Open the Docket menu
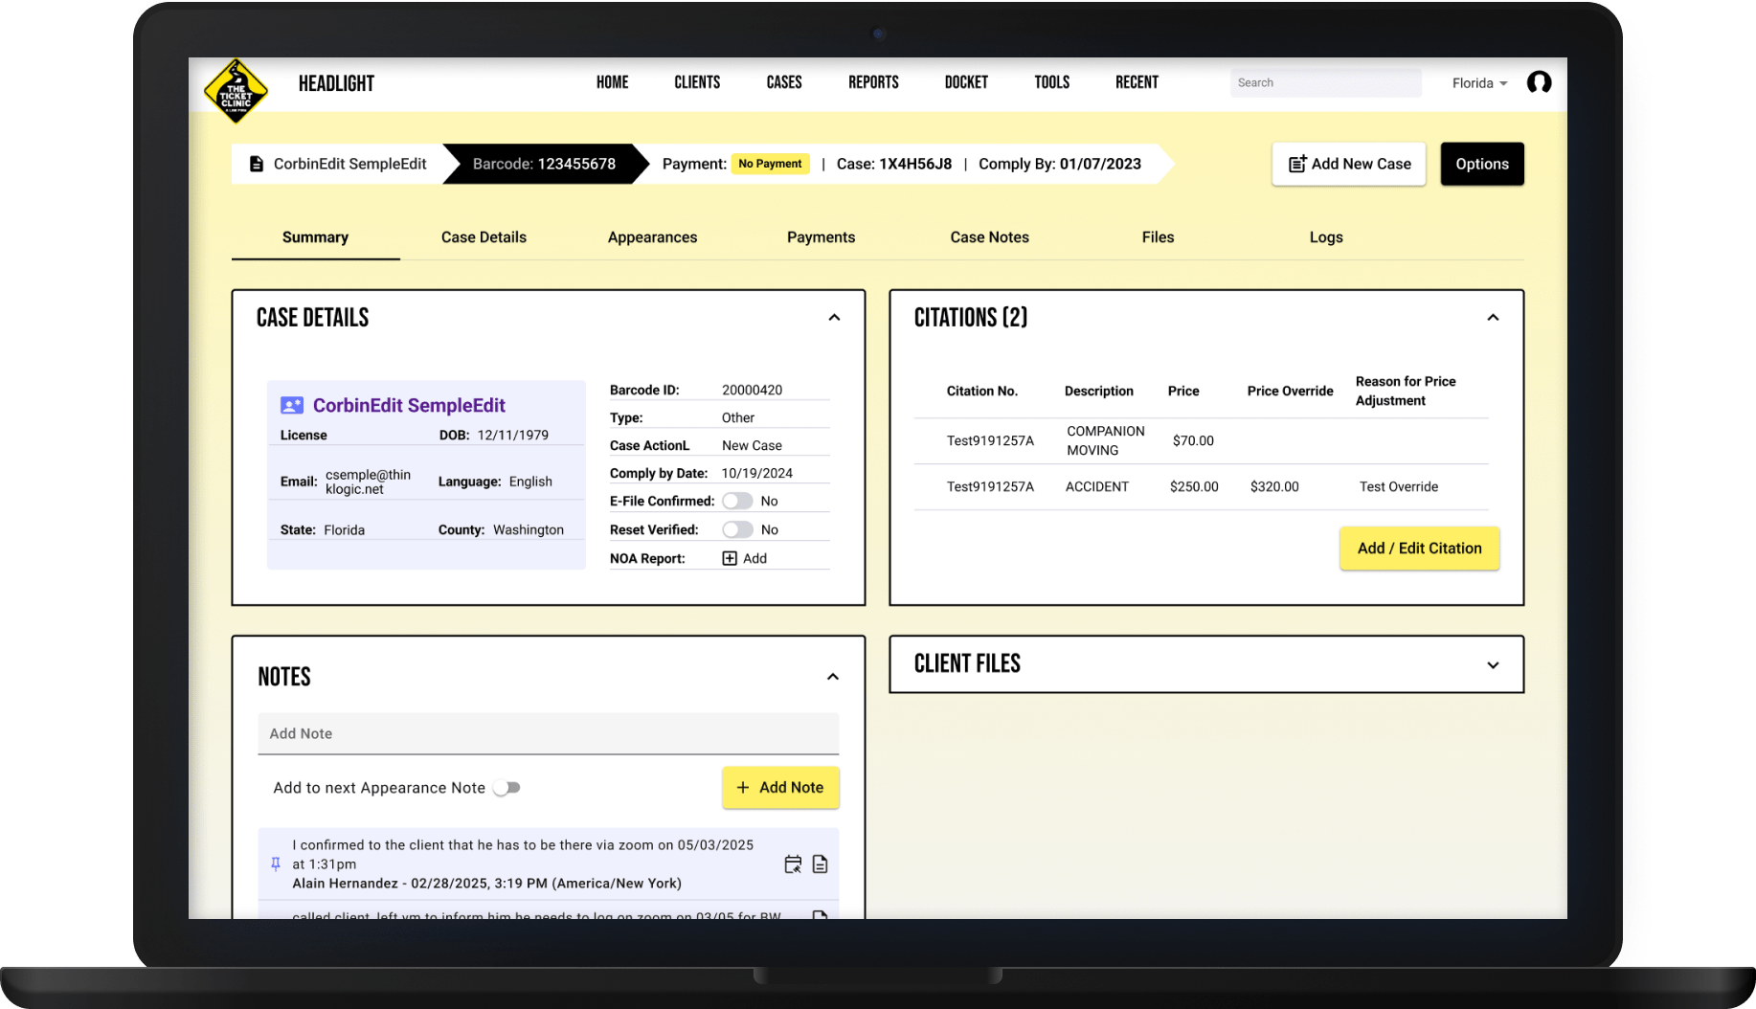 tap(966, 82)
